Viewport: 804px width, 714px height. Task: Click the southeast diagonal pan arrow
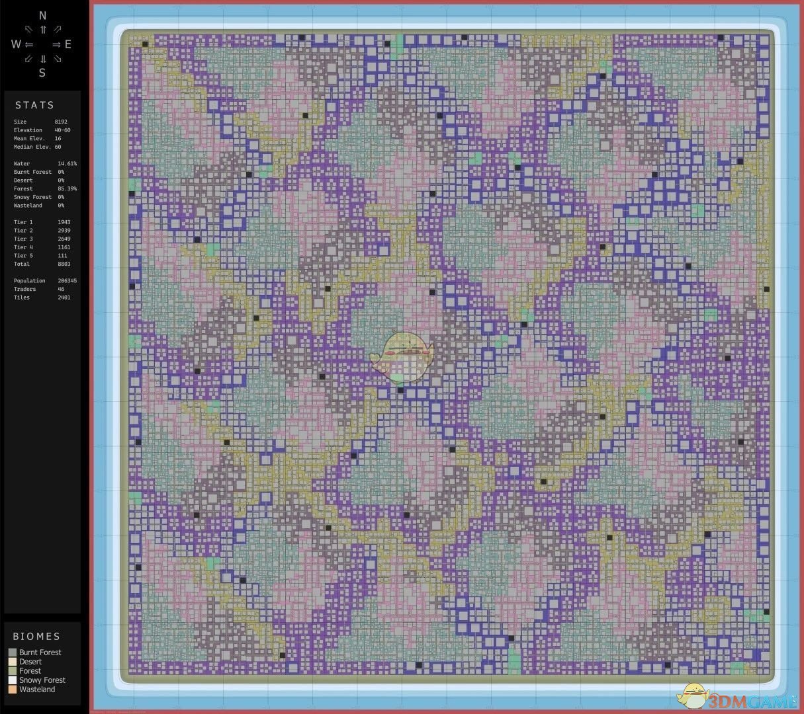(x=58, y=59)
